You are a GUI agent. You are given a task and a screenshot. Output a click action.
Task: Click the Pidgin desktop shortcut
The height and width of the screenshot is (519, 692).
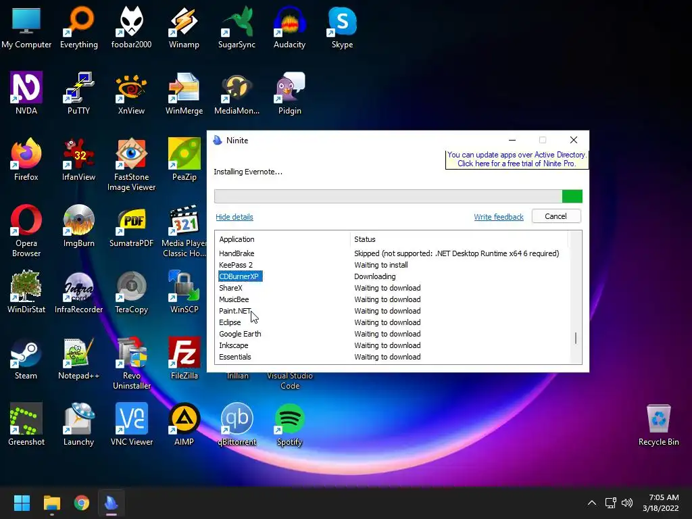pos(289,93)
